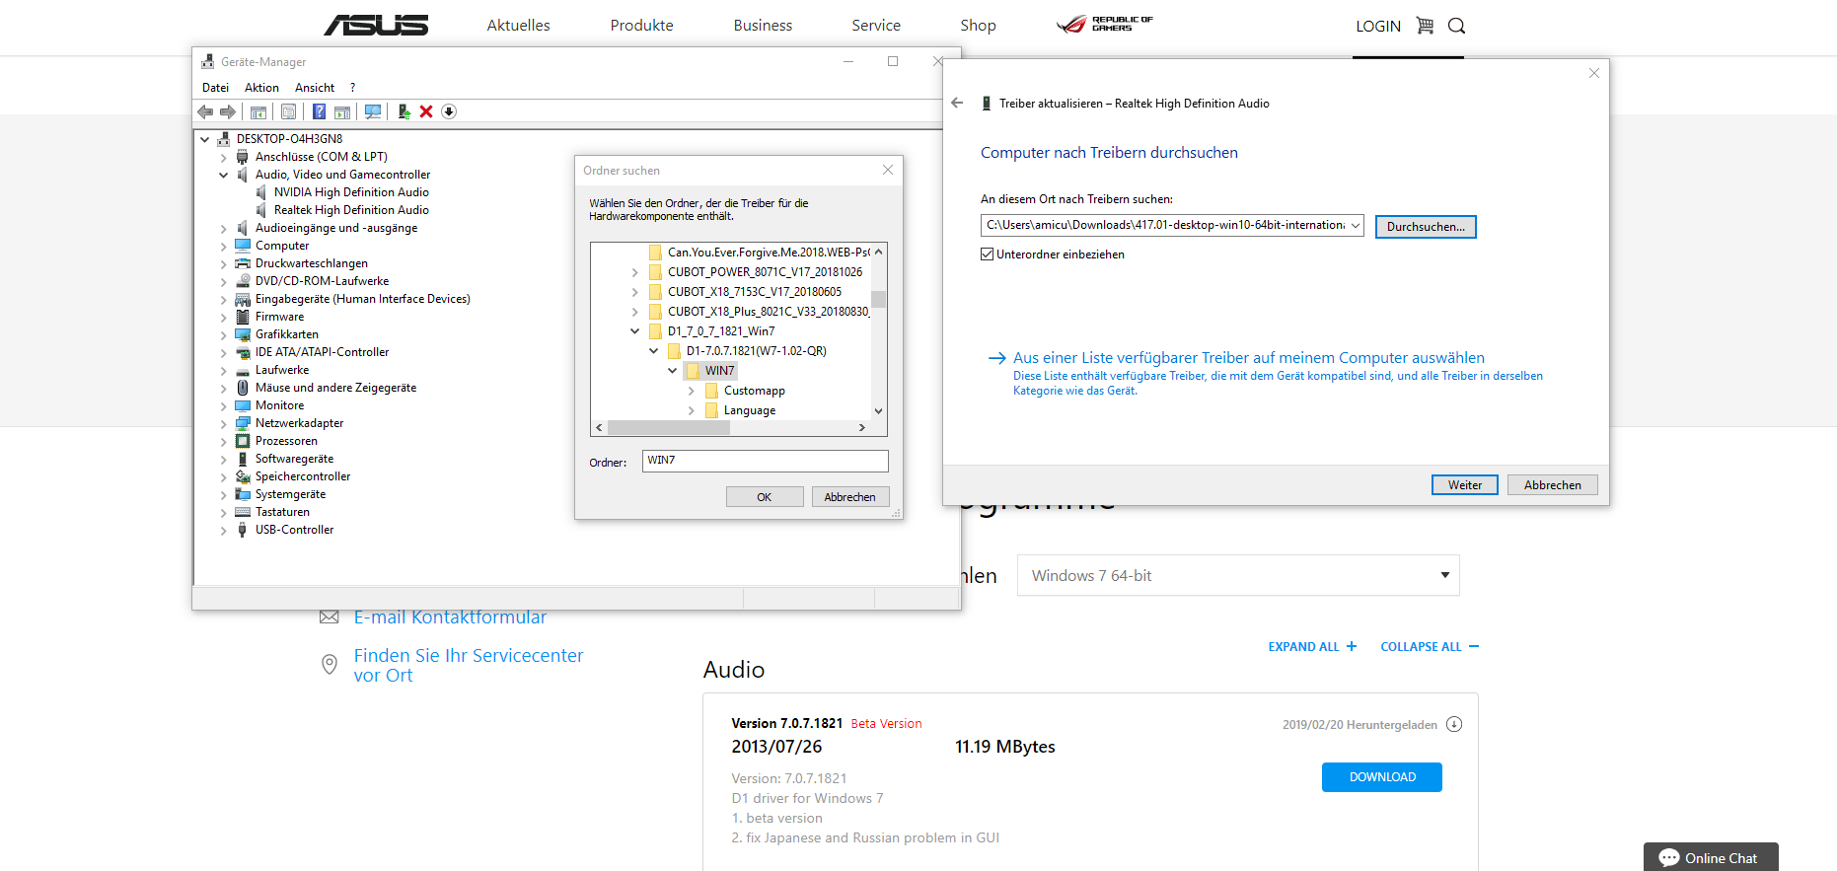
Task: Click the black down-arrow disable device icon
Action: 449,111
